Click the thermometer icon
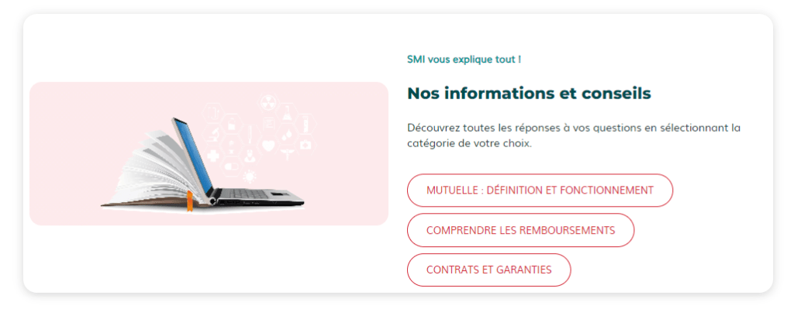The image size is (794, 309). [250, 135]
